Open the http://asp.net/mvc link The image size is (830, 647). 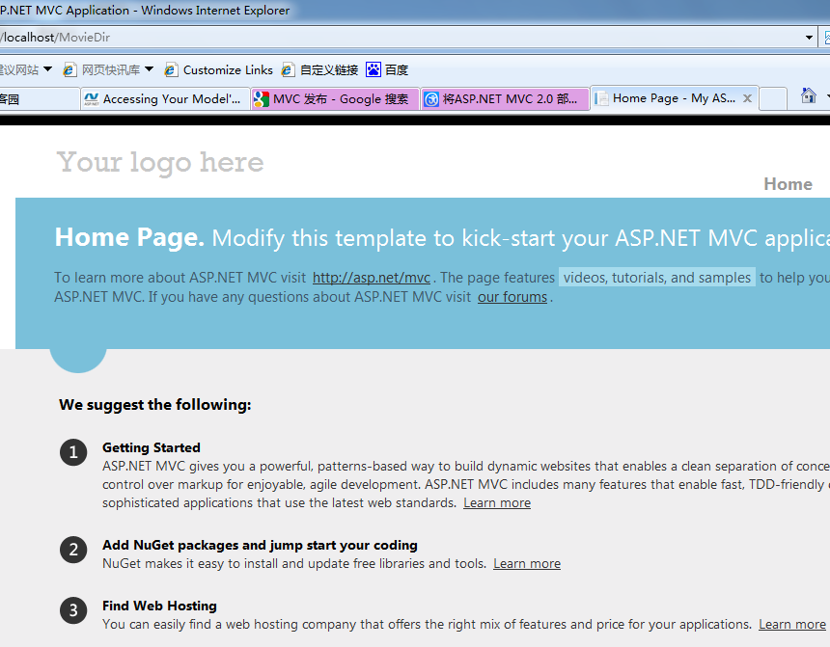click(371, 278)
